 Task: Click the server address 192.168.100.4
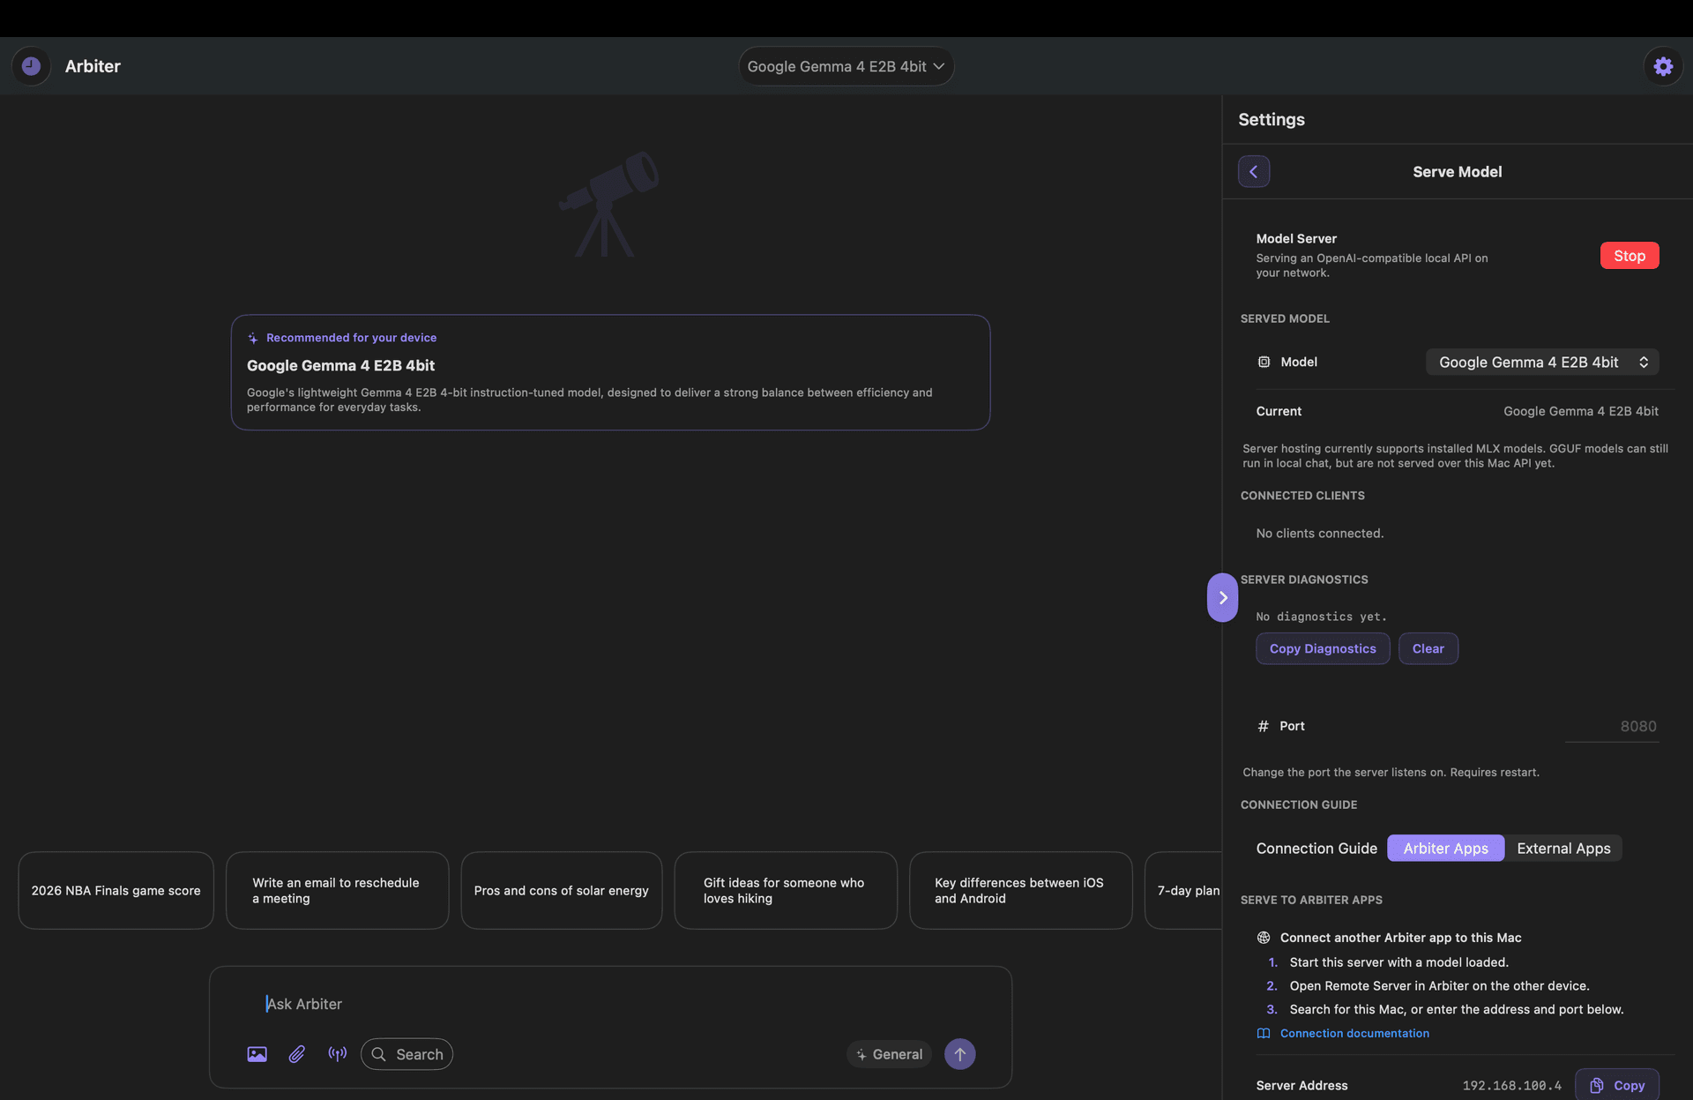[x=1511, y=1085]
